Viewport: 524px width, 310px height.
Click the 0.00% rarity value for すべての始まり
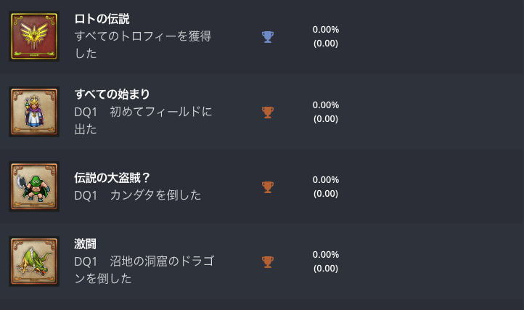click(326, 105)
